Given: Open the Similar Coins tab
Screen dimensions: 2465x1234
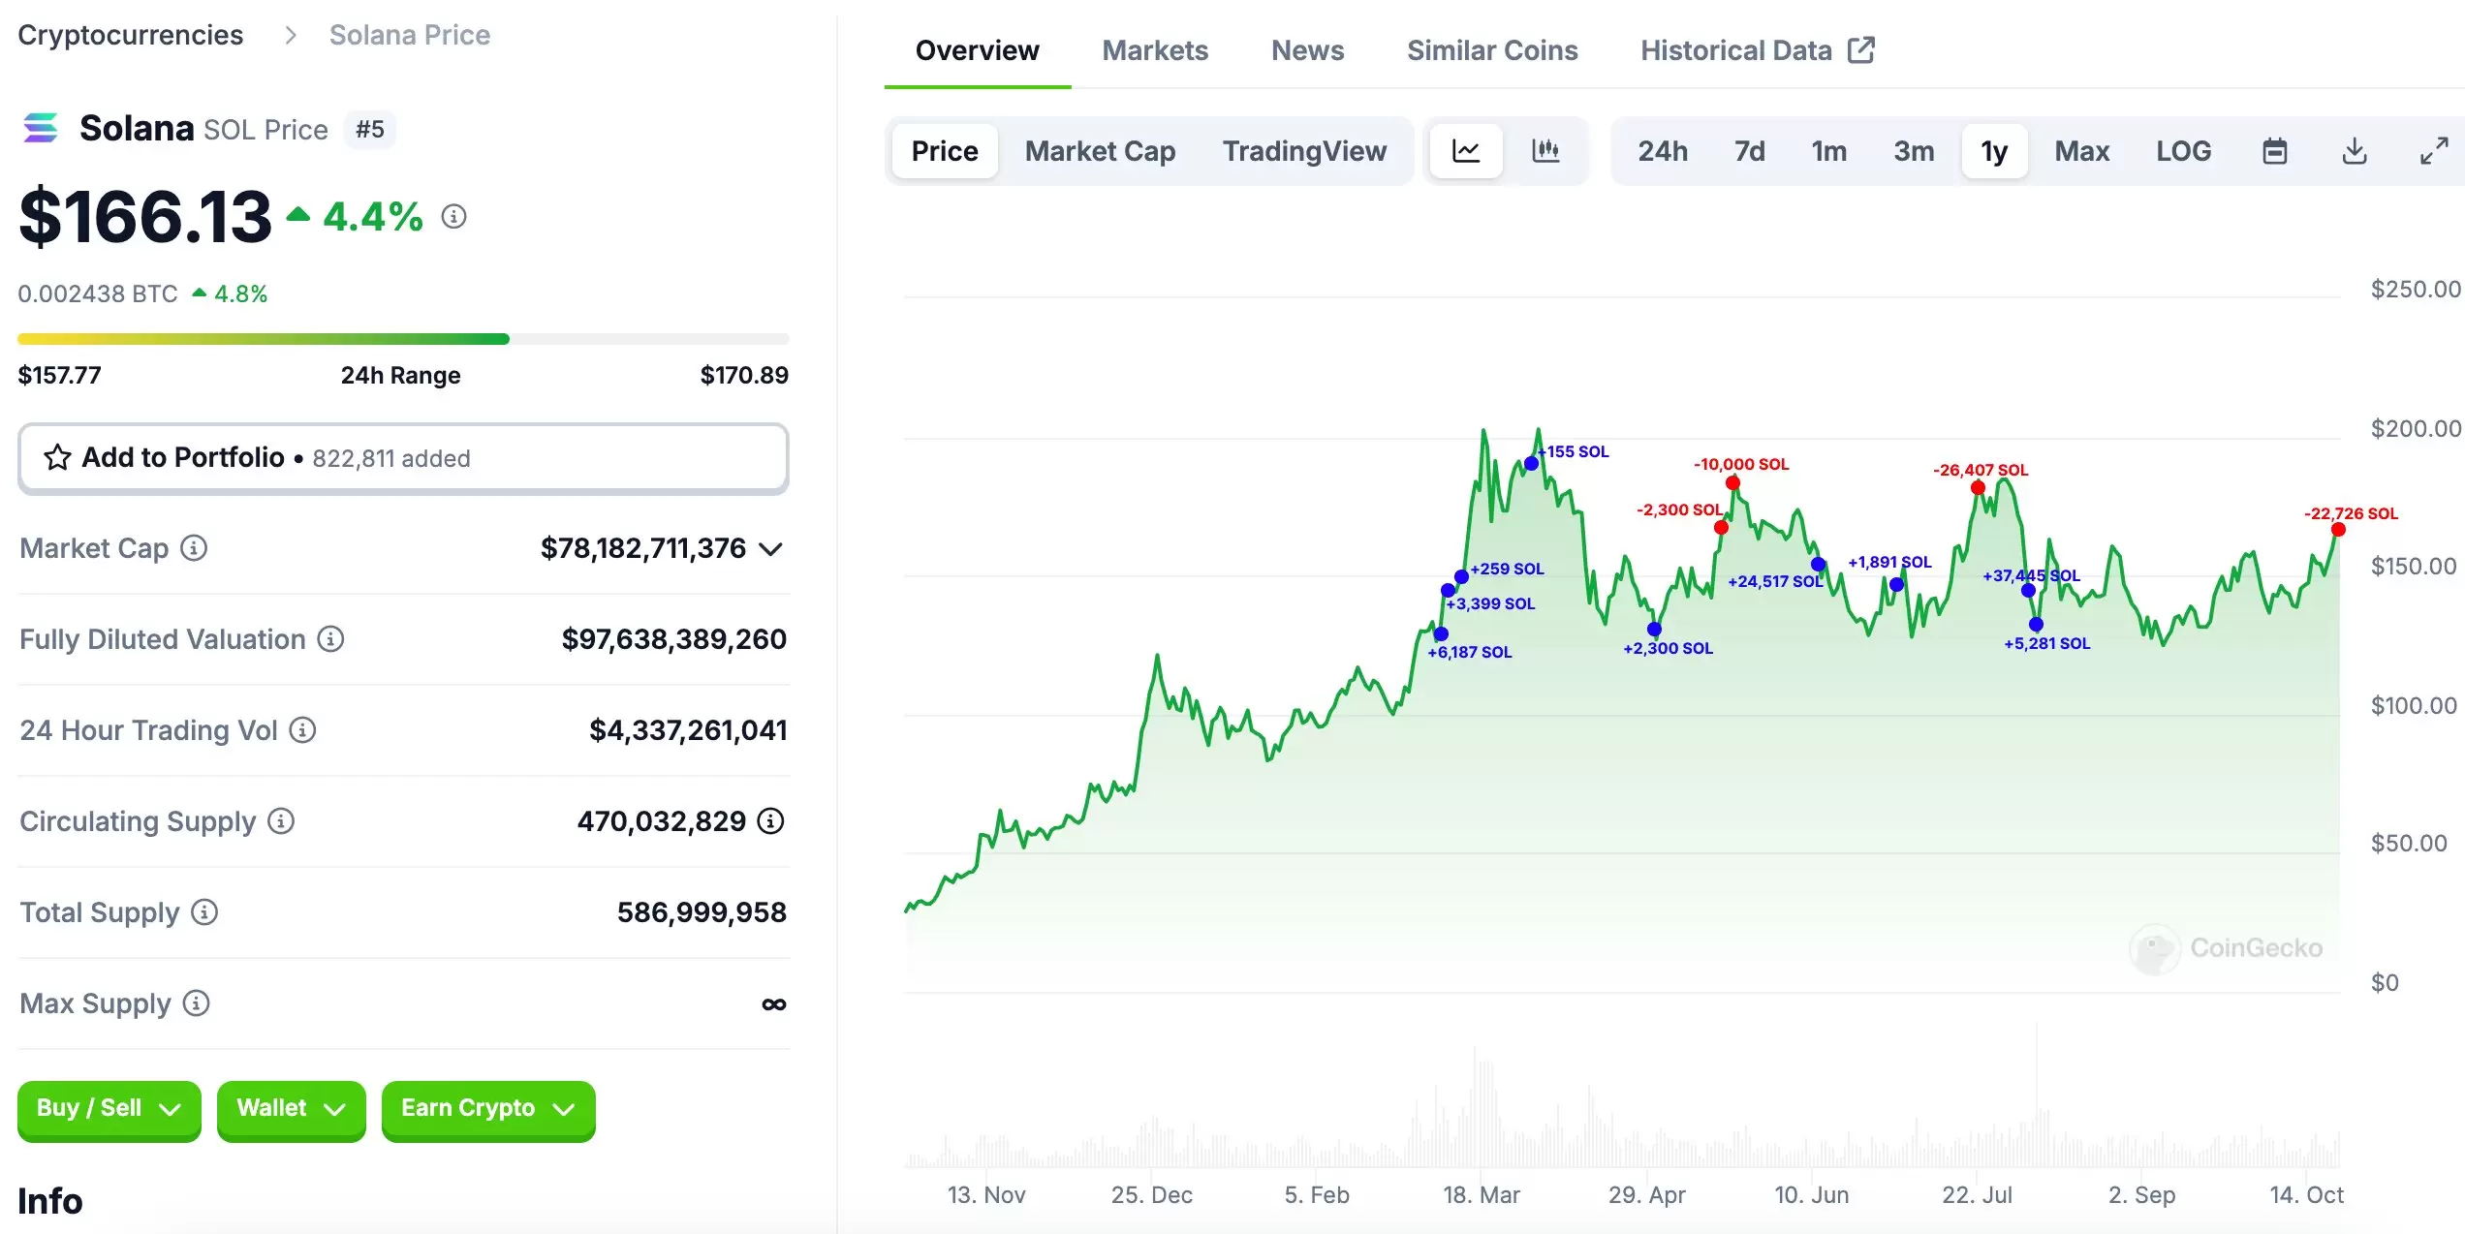Looking at the screenshot, I should pyautogui.click(x=1492, y=50).
